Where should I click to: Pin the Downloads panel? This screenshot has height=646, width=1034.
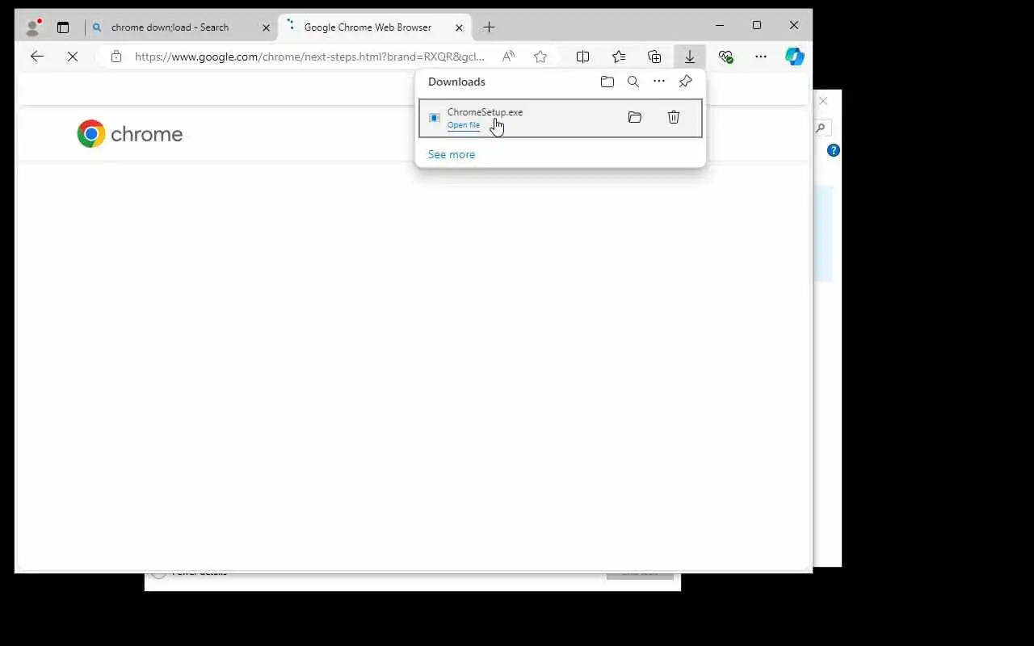point(685,82)
